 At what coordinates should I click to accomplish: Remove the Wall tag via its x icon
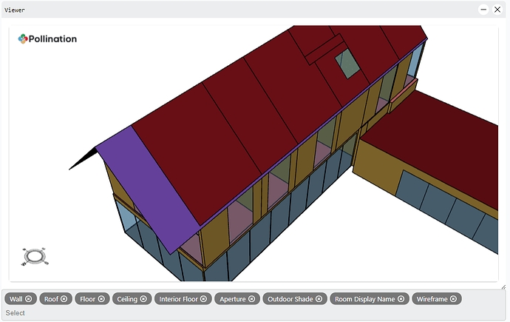[29, 299]
